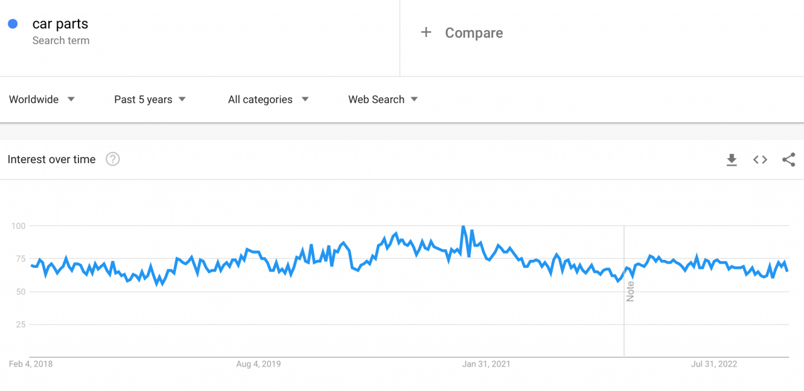Click the blue legend dot for car parts
The height and width of the screenshot is (391, 804).
click(x=14, y=23)
